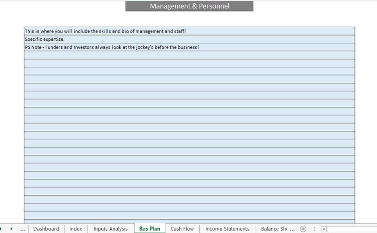Click the next sheet navigation arrow
This screenshot has width=377, height=233.
point(11,229)
